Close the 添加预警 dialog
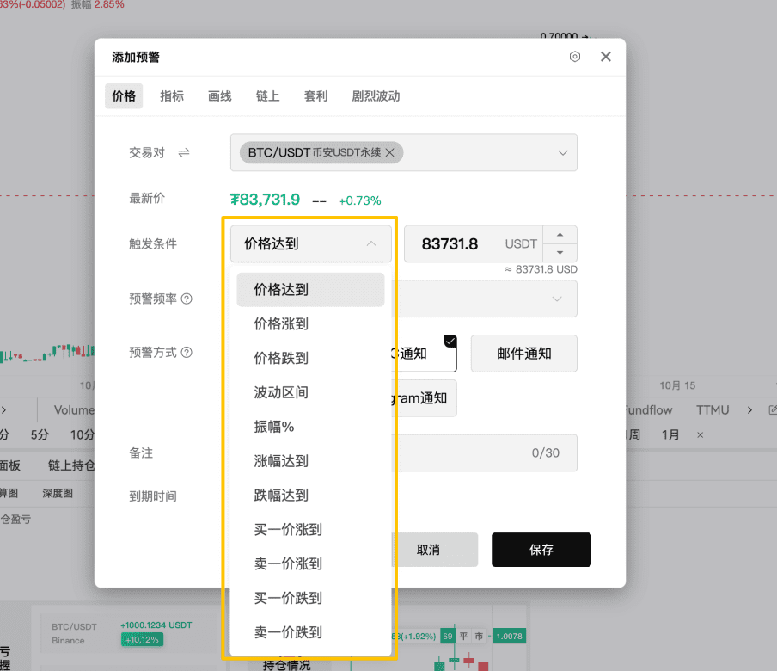The height and width of the screenshot is (671, 777). [606, 57]
